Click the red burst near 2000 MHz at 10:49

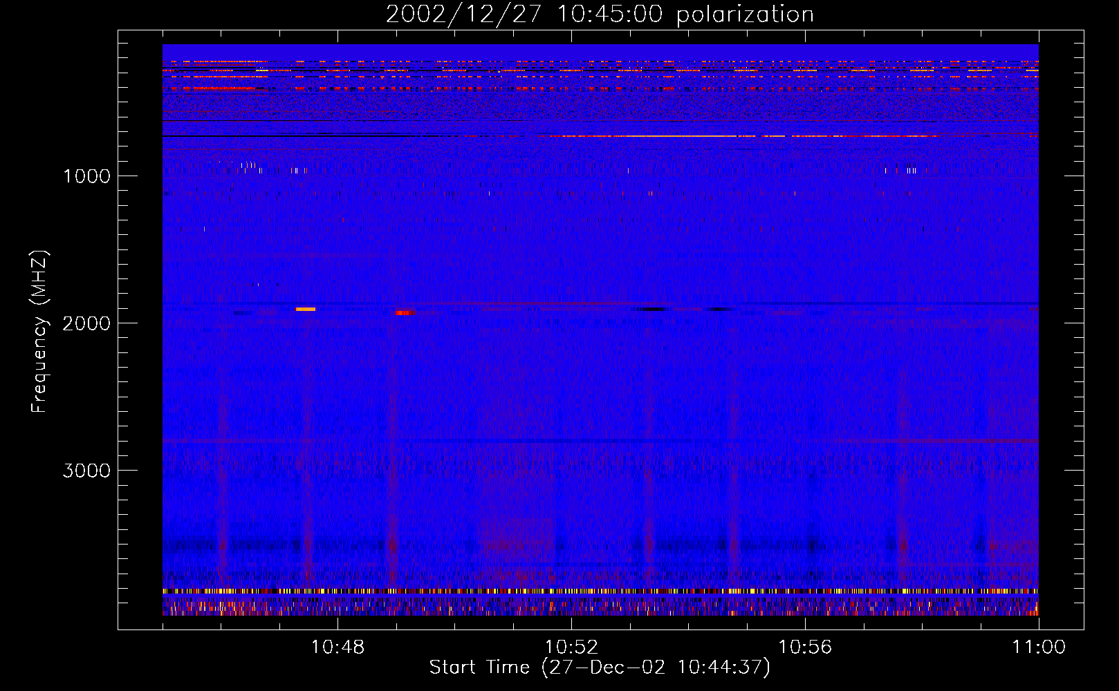click(x=405, y=312)
